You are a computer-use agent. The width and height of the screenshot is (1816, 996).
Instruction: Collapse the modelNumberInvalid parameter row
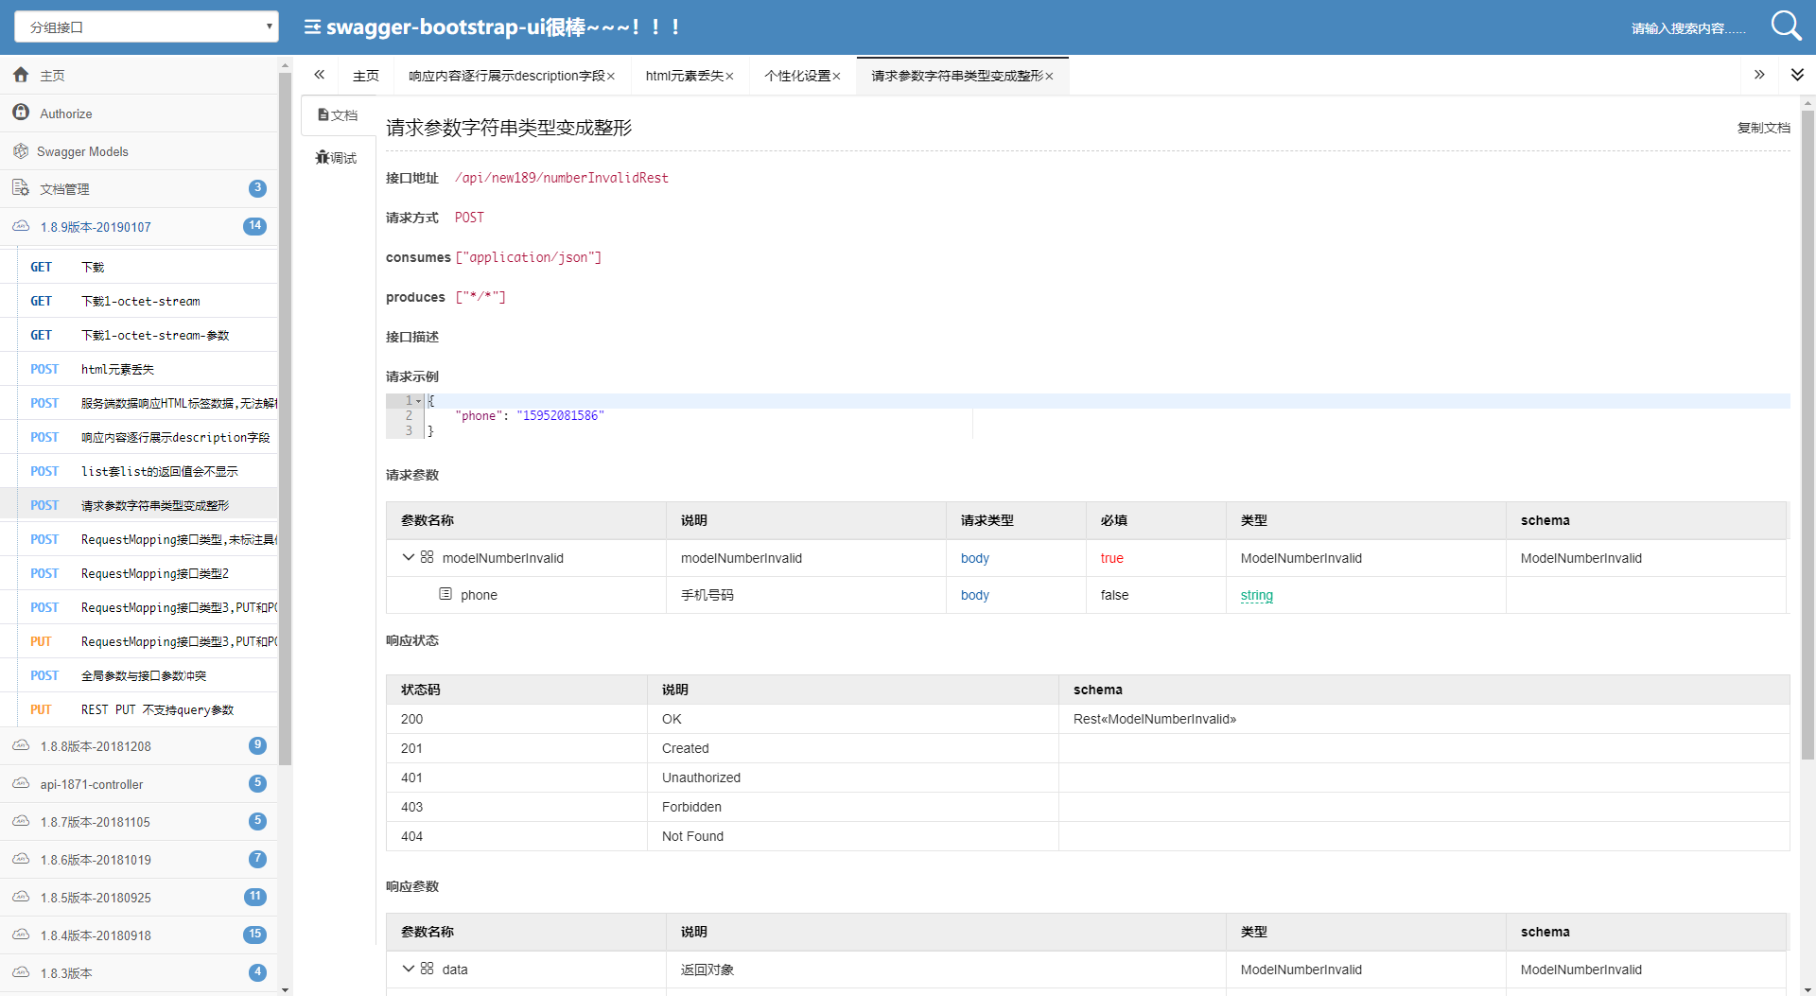[x=409, y=557]
